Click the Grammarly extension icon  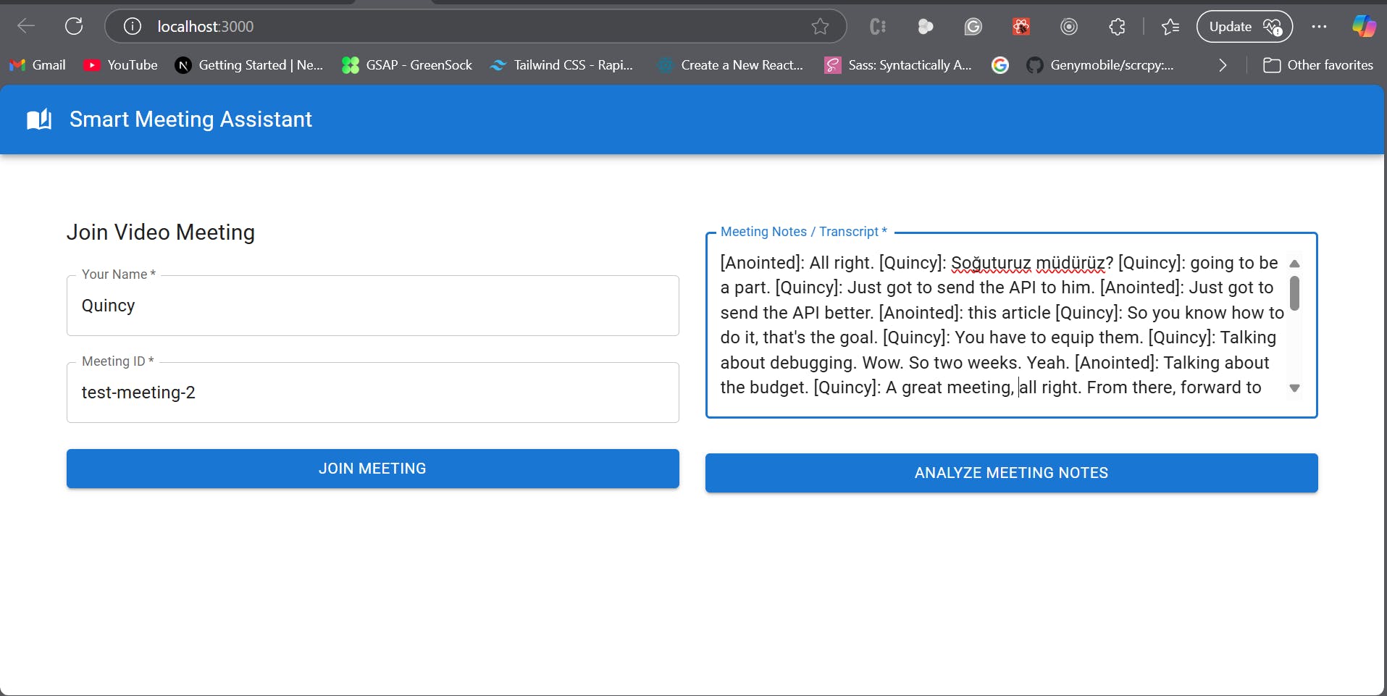973,27
